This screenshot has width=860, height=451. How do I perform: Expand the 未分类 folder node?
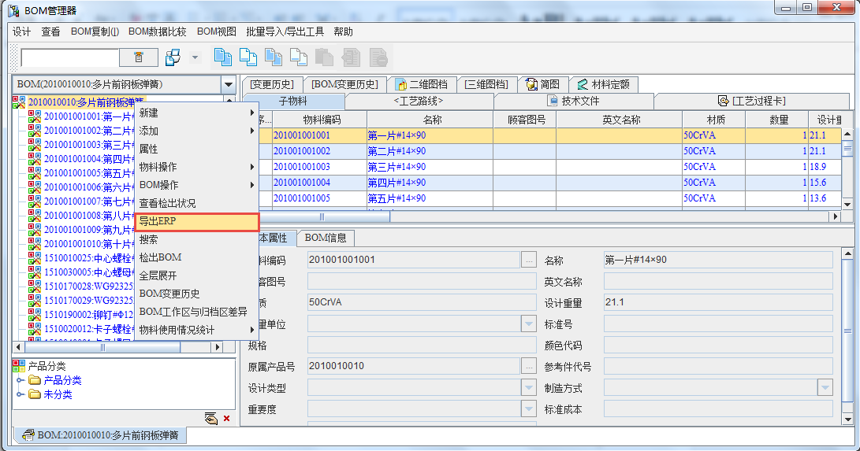(20, 394)
